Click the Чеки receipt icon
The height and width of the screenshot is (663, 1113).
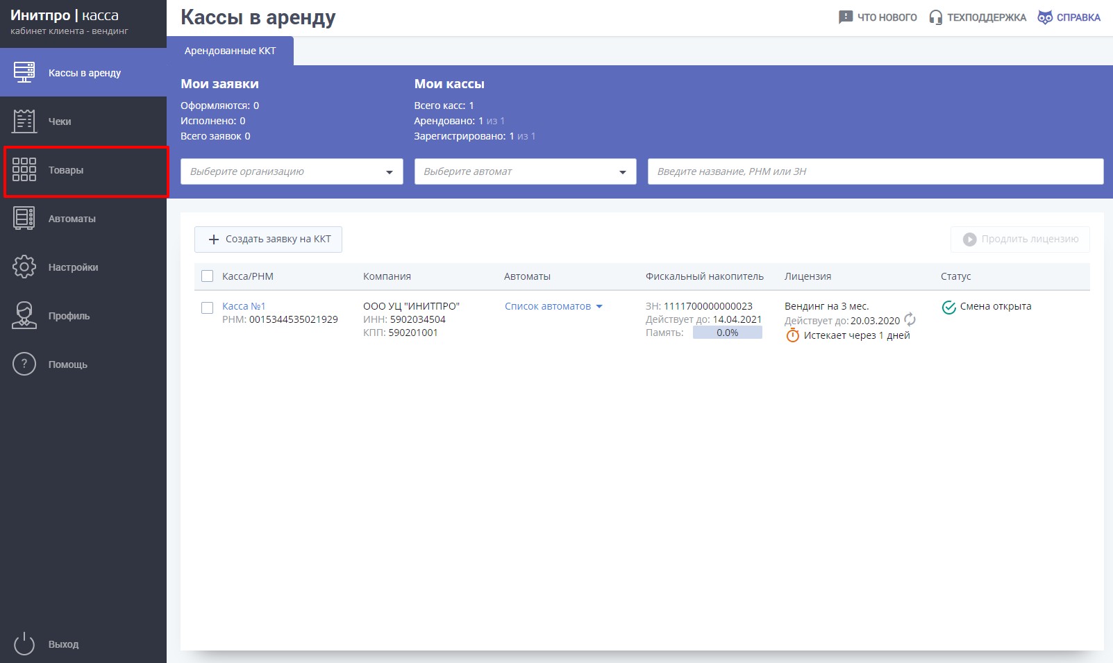point(24,121)
